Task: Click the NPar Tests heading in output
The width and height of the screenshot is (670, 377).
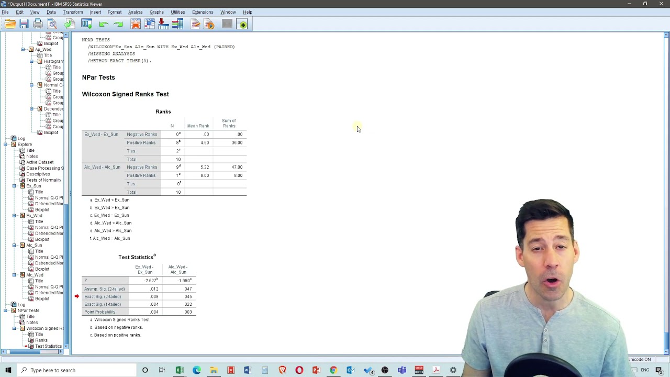Action: (x=98, y=77)
